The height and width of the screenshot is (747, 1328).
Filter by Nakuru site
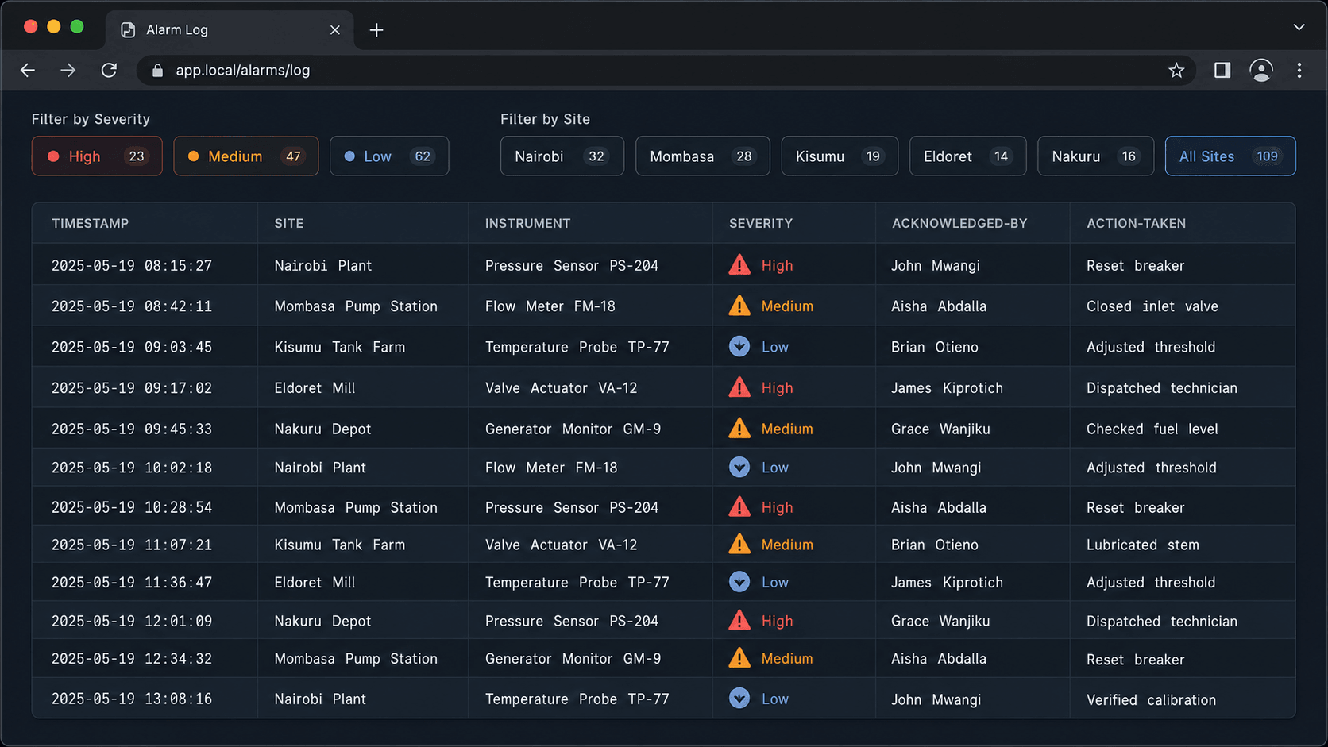[x=1095, y=156]
